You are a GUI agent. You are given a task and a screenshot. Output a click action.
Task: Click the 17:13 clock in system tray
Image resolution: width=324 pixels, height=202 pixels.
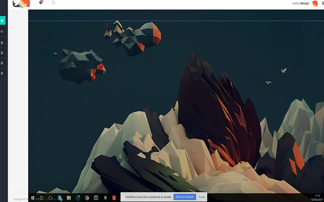tap(317, 195)
